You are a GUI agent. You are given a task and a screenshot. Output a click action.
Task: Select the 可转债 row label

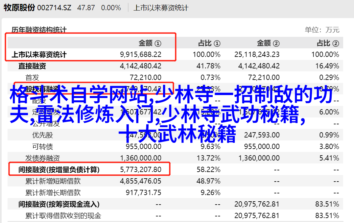(42, 147)
